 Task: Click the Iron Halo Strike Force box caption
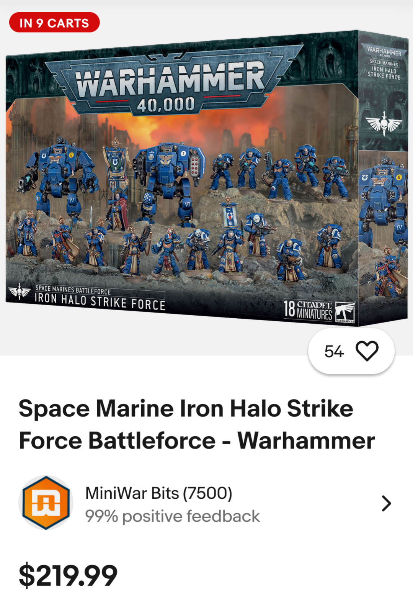click(100, 301)
